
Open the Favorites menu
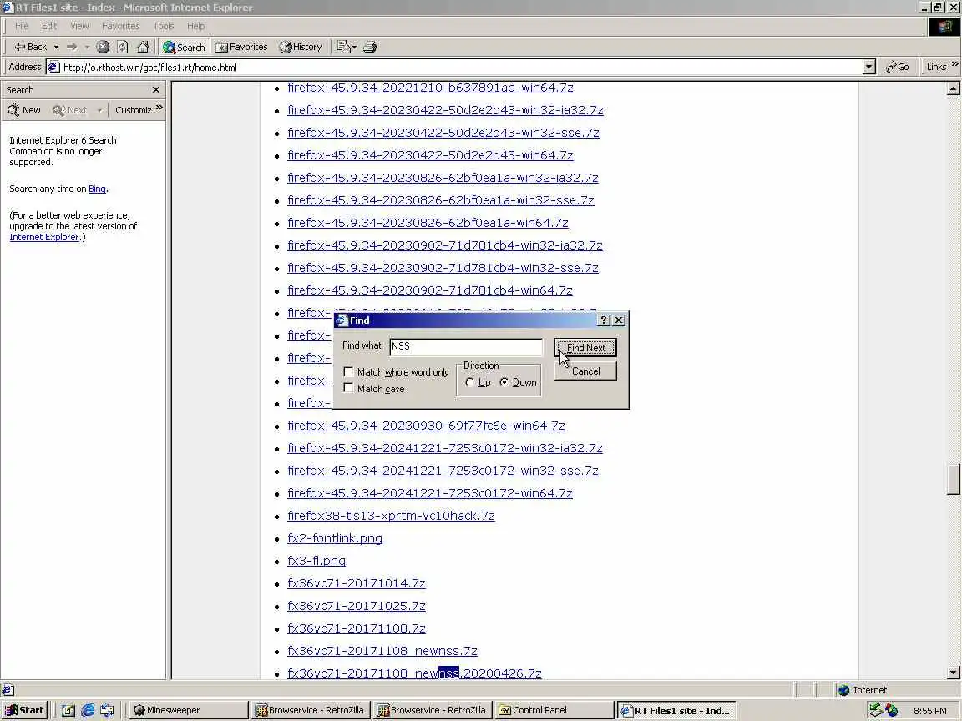click(x=120, y=26)
